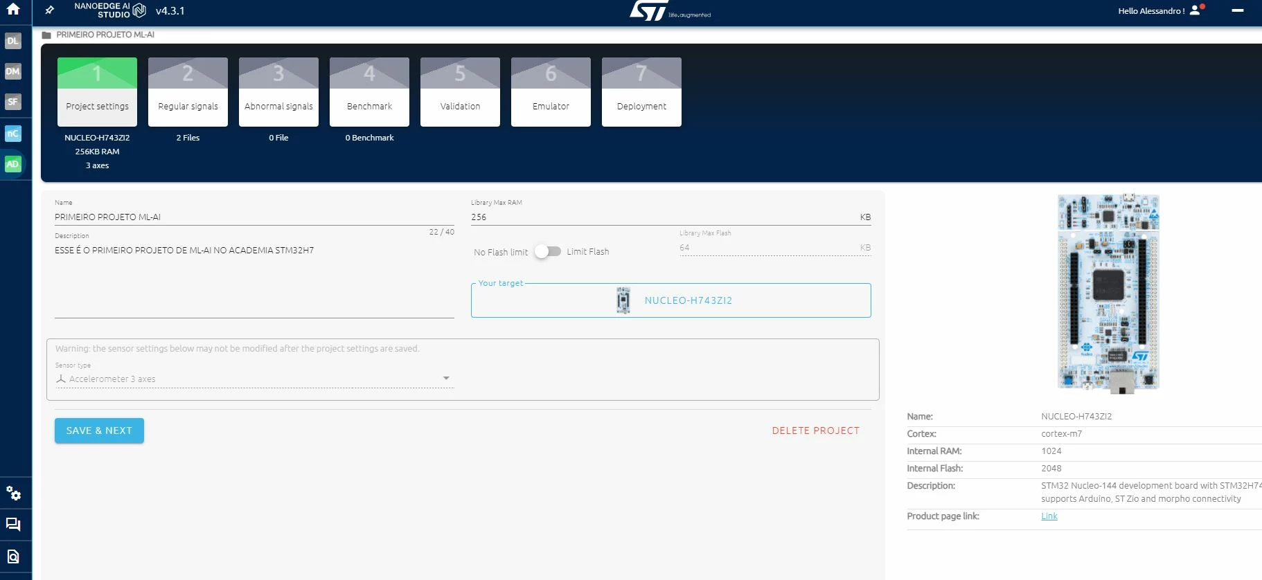This screenshot has height=580, width=1262.
Task: Click the cortex-m7 value
Action: pyautogui.click(x=1061, y=434)
